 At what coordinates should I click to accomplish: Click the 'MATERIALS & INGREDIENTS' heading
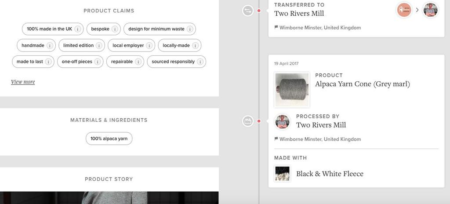tap(109, 120)
